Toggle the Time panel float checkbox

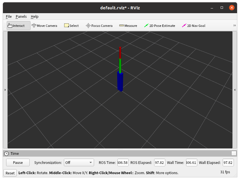pos(234,153)
